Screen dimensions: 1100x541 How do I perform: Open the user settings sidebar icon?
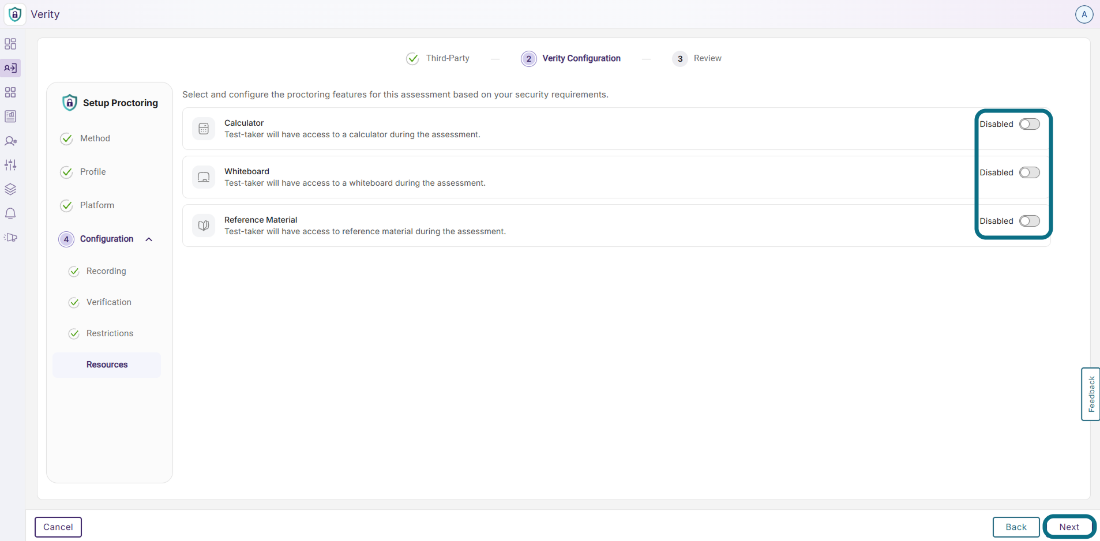click(x=10, y=141)
